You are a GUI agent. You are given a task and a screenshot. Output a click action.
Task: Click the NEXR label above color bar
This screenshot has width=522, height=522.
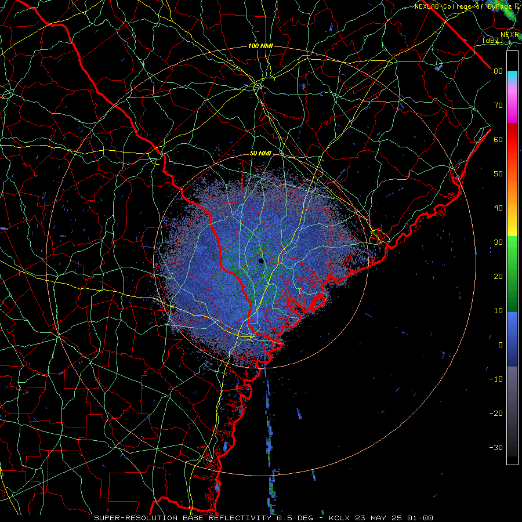pos(510,34)
